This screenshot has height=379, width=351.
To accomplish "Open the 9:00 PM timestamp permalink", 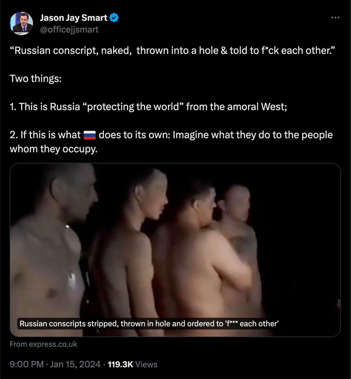I will (x=27, y=364).
